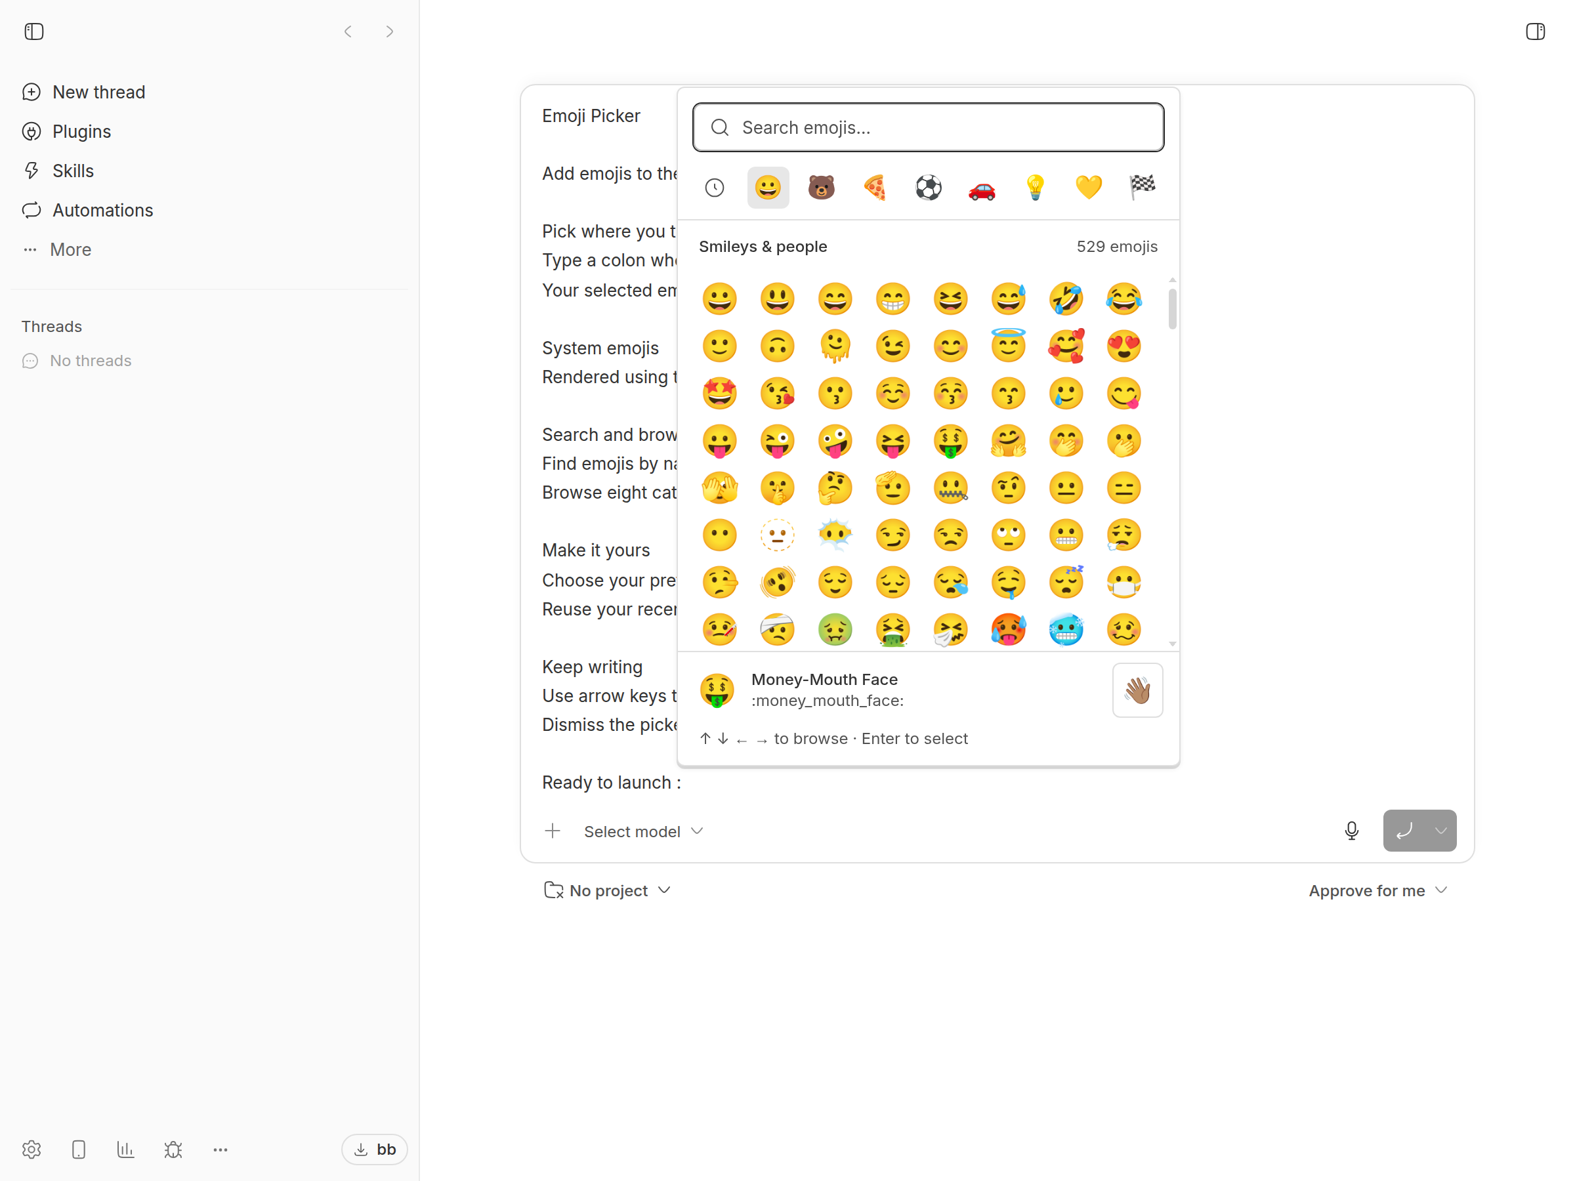Open the yellow heart symbols category
1575x1181 pixels.
tap(1089, 187)
